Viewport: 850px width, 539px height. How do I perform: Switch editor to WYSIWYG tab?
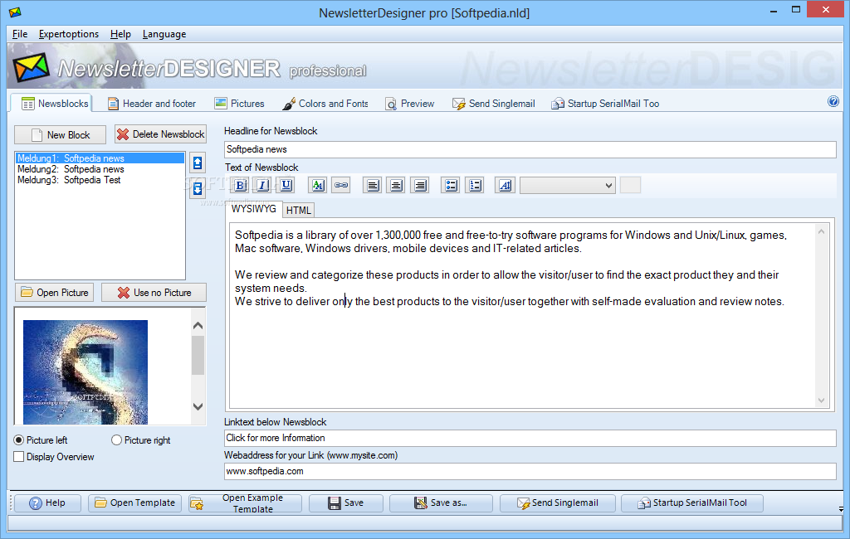(253, 209)
